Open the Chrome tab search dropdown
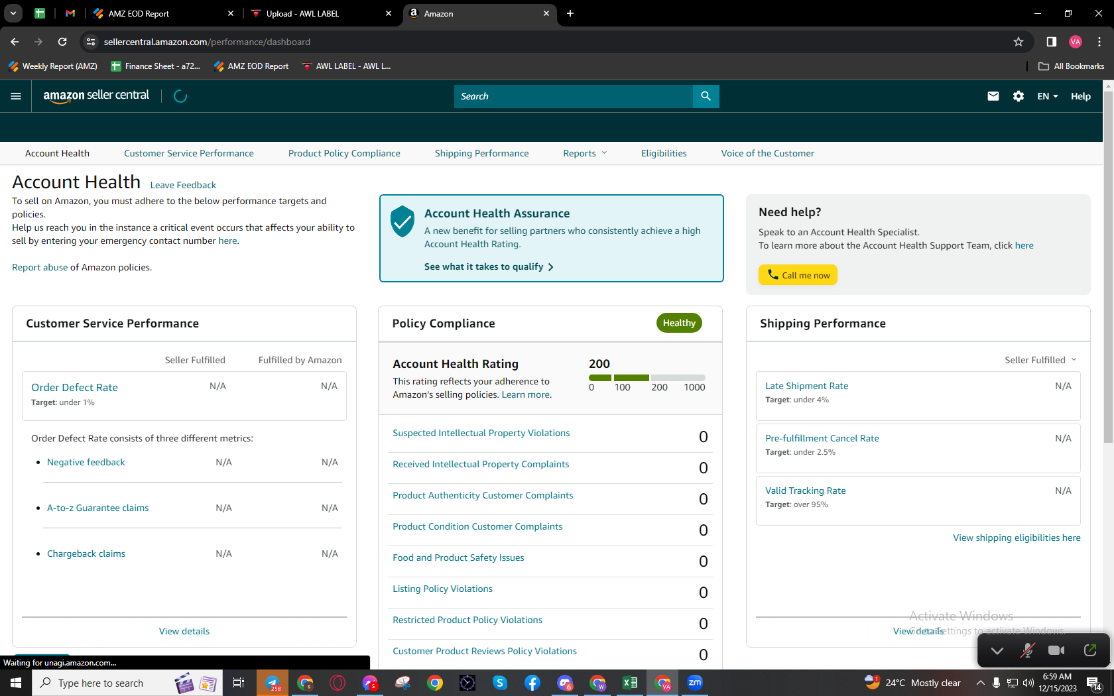 pos(13,13)
